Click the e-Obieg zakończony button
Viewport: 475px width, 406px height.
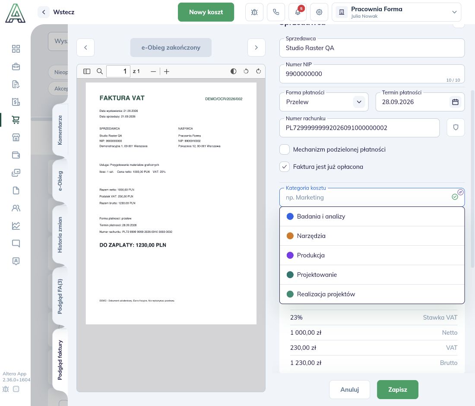coord(171,48)
